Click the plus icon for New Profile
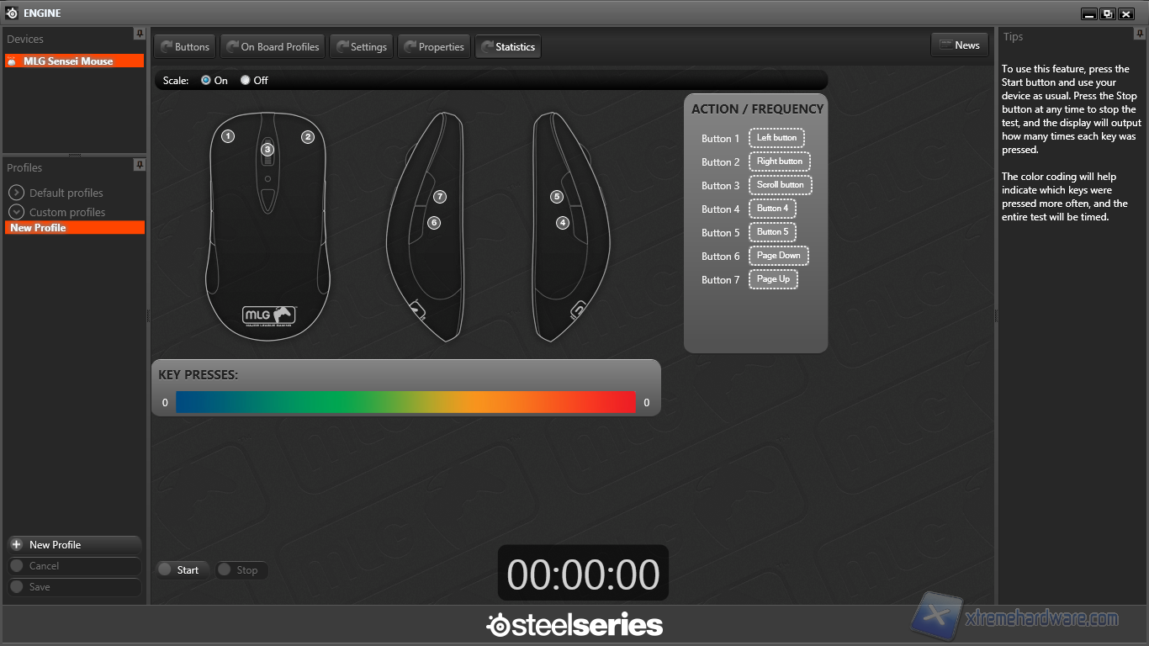Image resolution: width=1149 pixels, height=646 pixels. pos(16,545)
